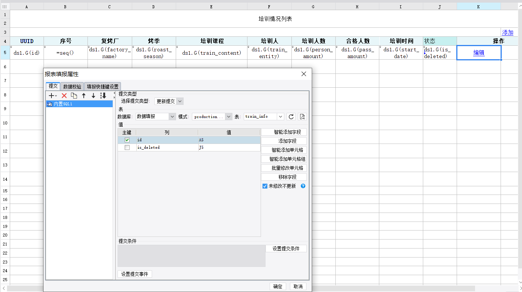Switch to the 数据校验 tab
The image size is (522, 292).
tap(72, 87)
